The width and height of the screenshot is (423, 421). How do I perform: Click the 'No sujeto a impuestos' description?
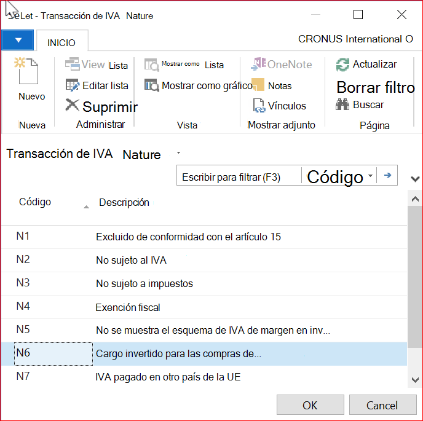pyautogui.click(x=144, y=284)
